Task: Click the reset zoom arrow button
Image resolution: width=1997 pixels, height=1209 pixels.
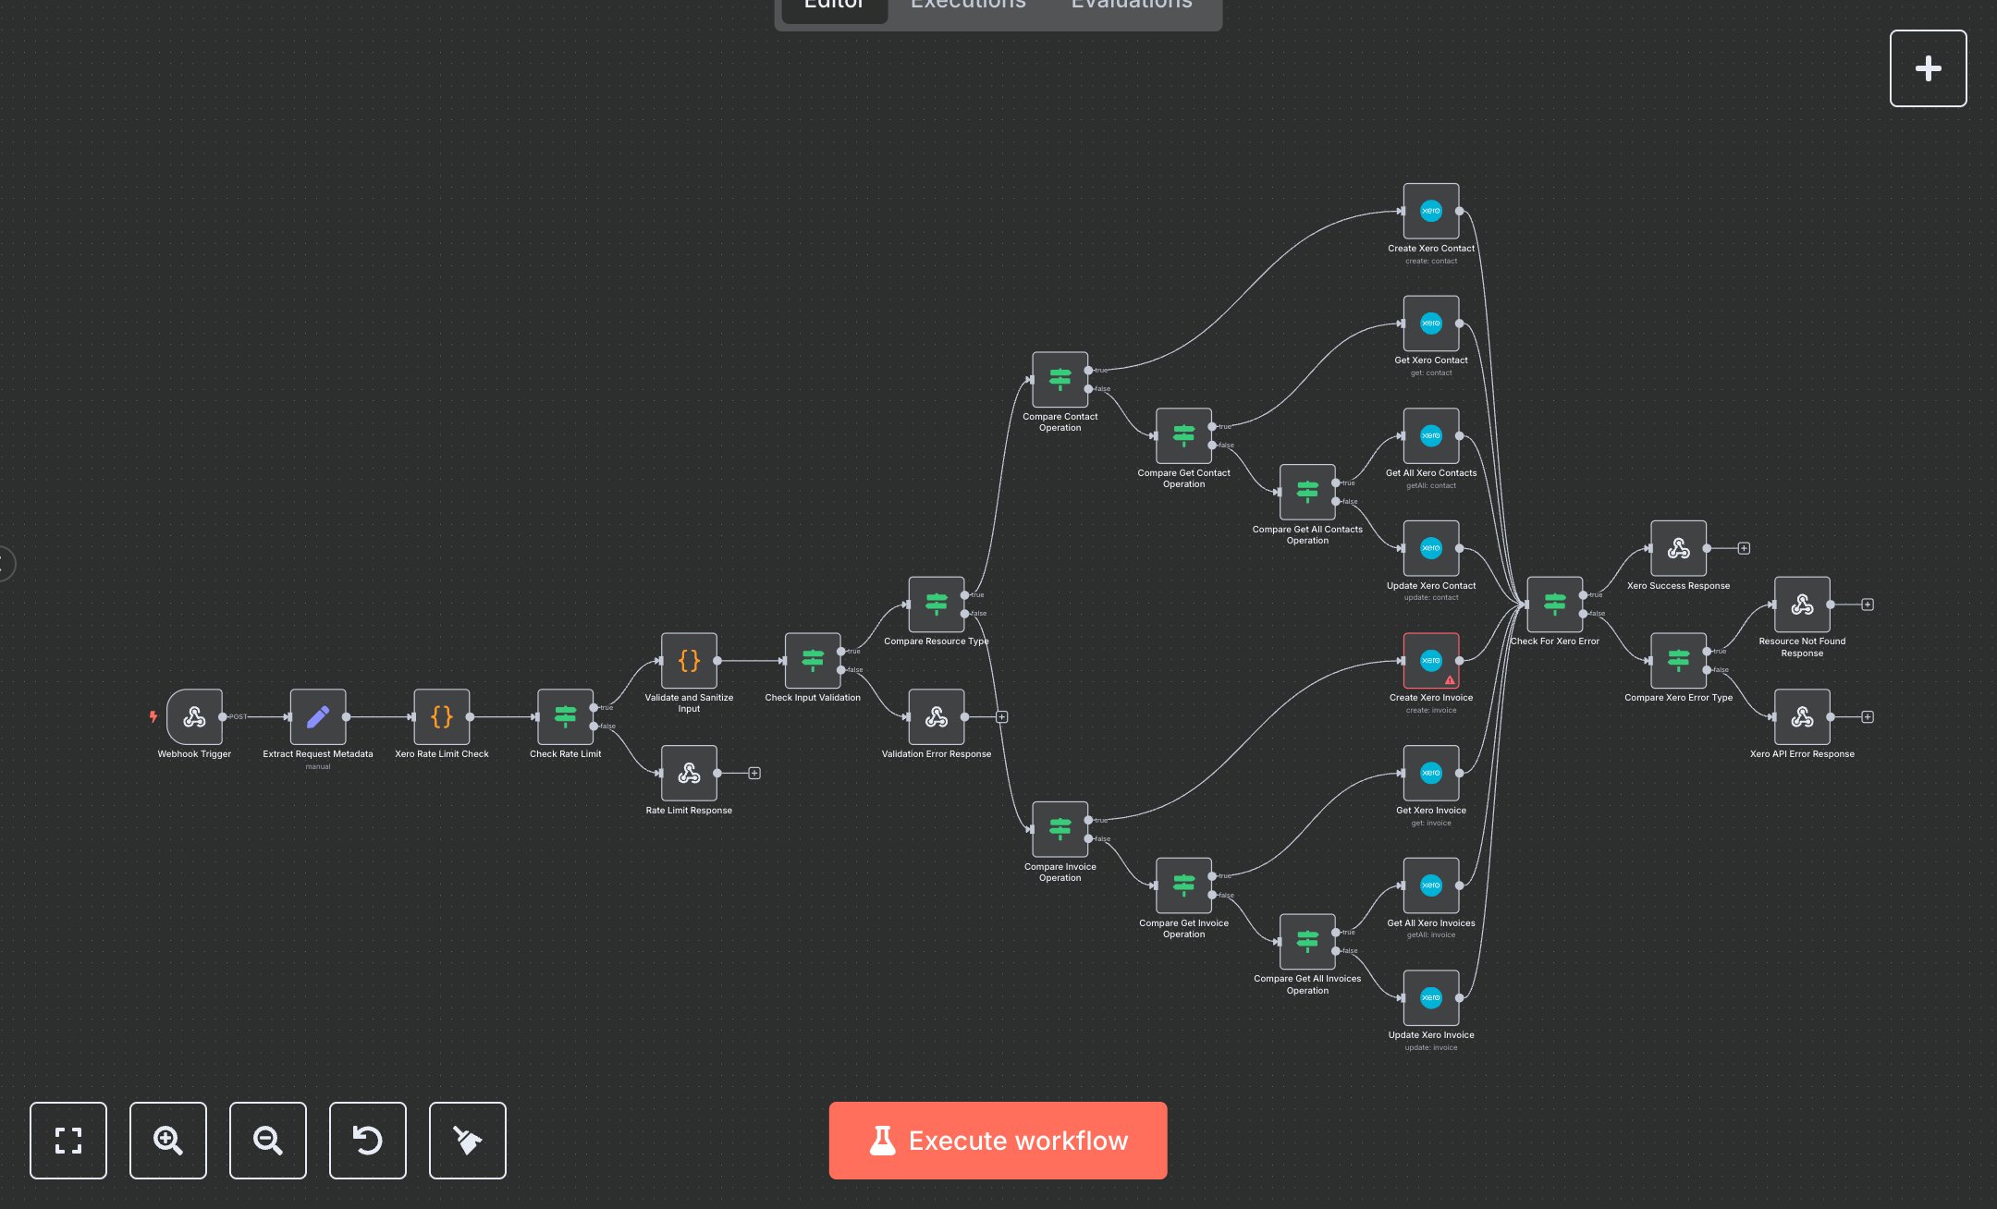Action: (368, 1140)
